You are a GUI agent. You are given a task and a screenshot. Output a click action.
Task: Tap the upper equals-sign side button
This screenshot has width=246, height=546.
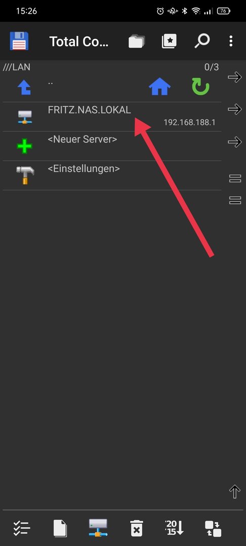pyautogui.click(x=235, y=179)
